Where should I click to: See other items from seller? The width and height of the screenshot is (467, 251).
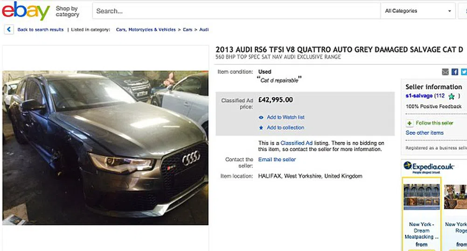tap(425, 133)
